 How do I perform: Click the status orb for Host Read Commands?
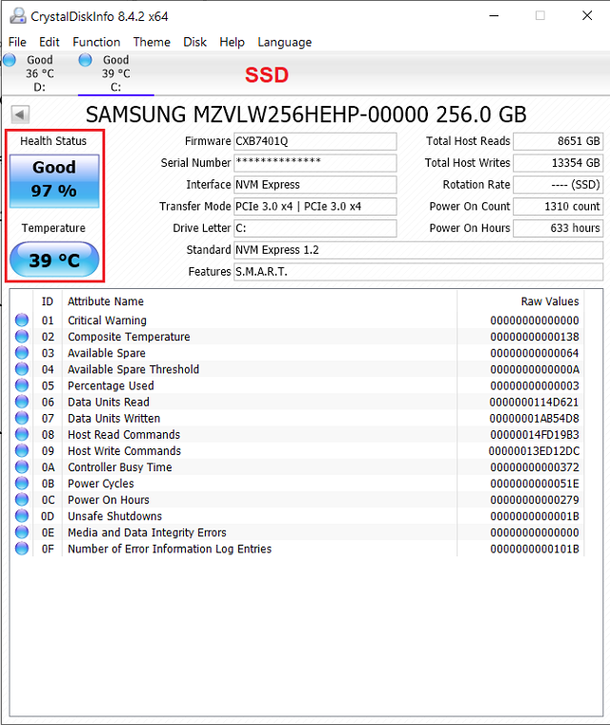[22, 434]
